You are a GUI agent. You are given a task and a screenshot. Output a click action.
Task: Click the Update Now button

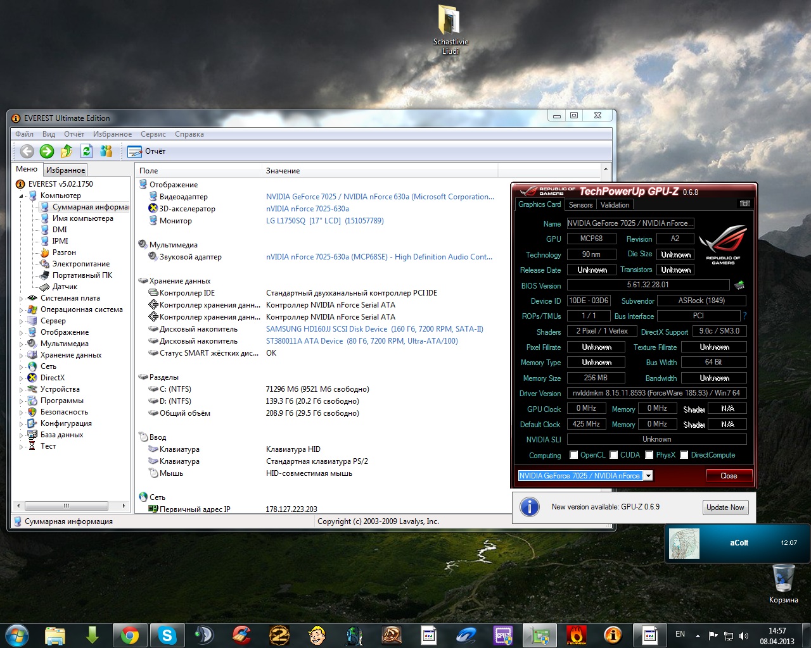click(725, 508)
